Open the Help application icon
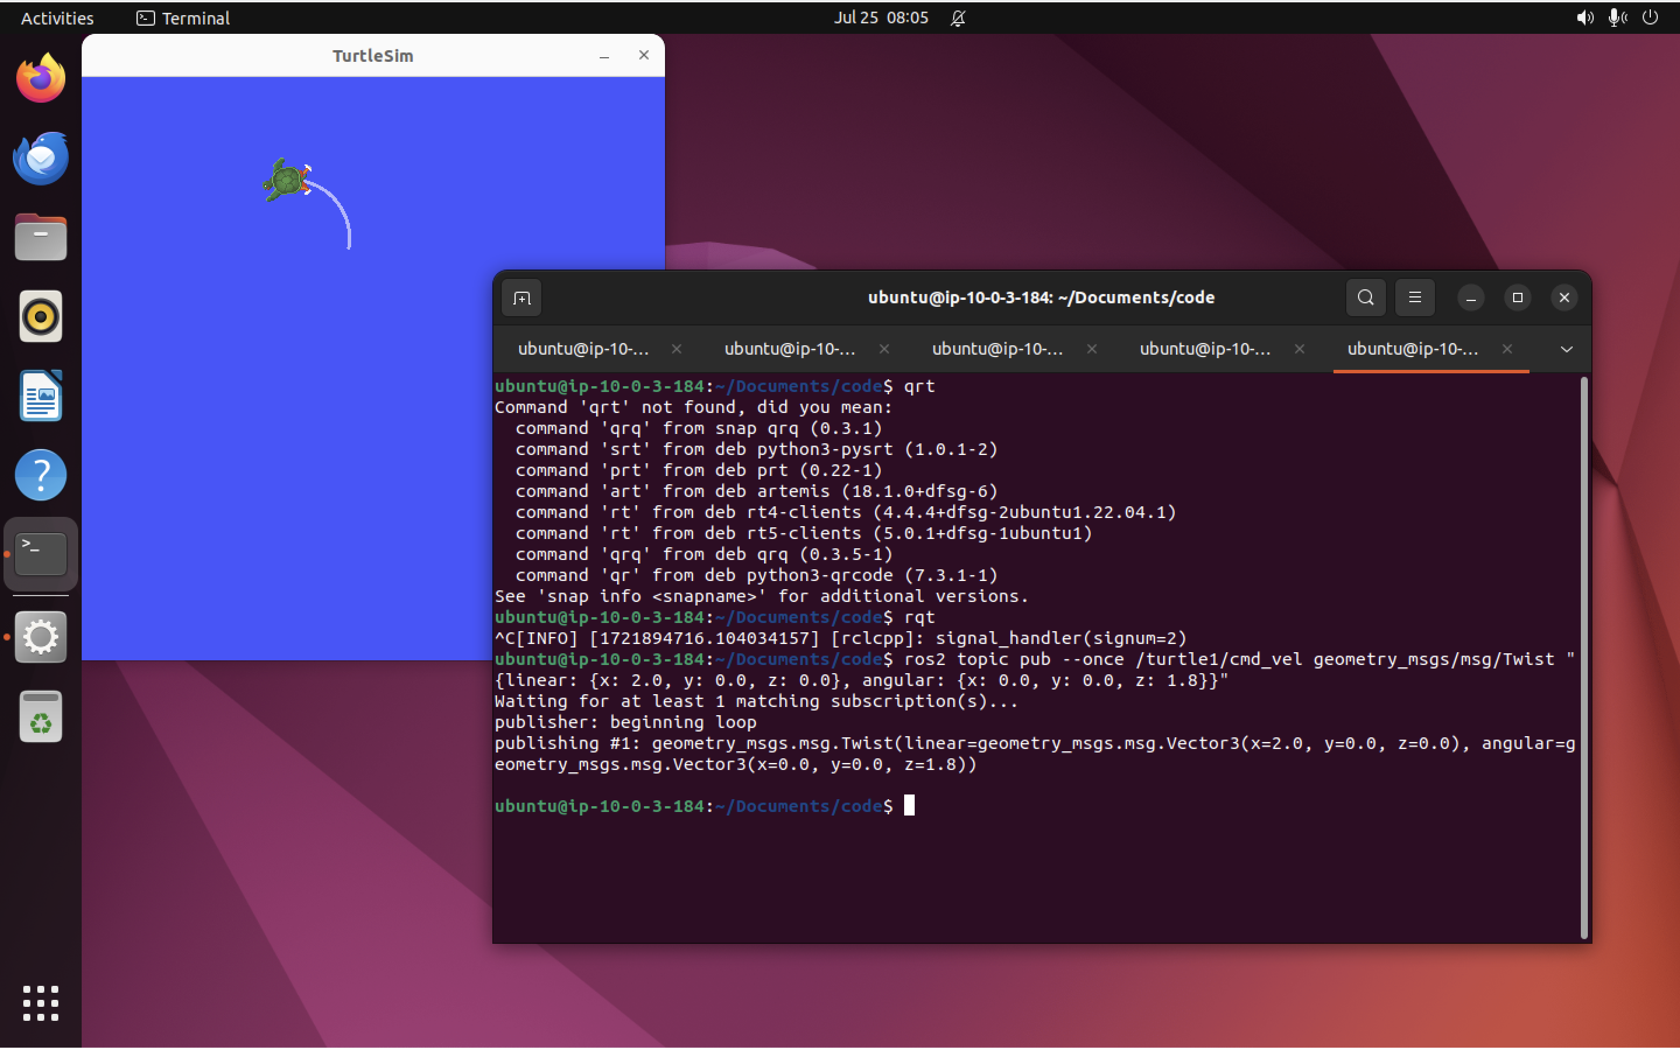This screenshot has height=1050, width=1680. pos(40,475)
